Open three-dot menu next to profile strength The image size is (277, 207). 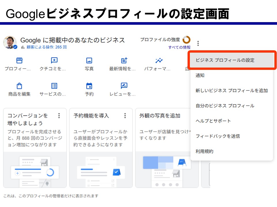[x=198, y=43]
